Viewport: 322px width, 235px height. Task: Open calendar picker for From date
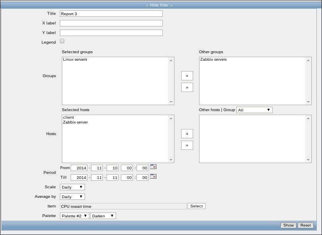(x=153, y=167)
